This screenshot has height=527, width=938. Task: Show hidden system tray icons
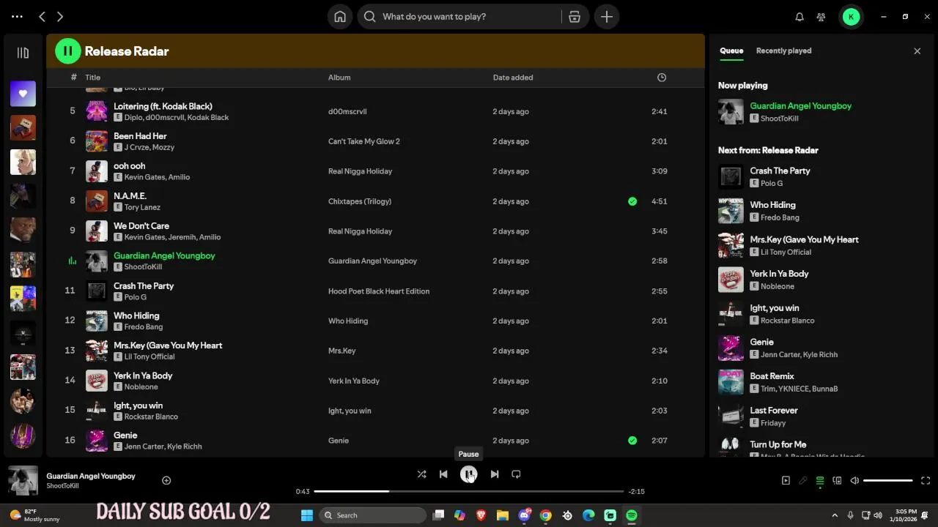click(x=835, y=515)
